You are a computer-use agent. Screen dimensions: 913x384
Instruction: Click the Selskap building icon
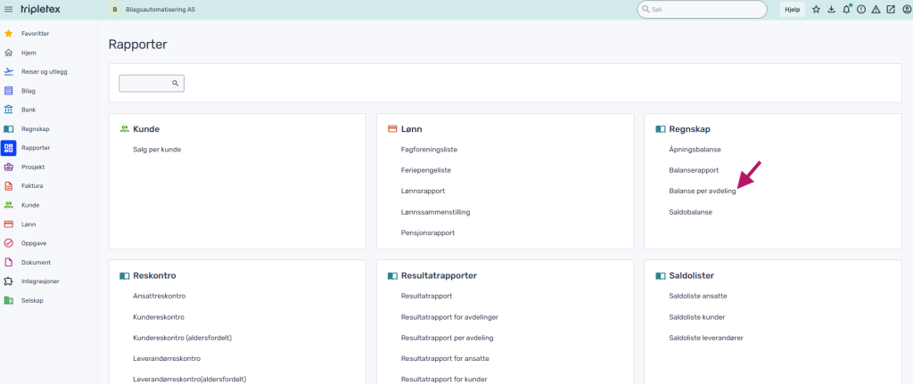click(x=8, y=300)
